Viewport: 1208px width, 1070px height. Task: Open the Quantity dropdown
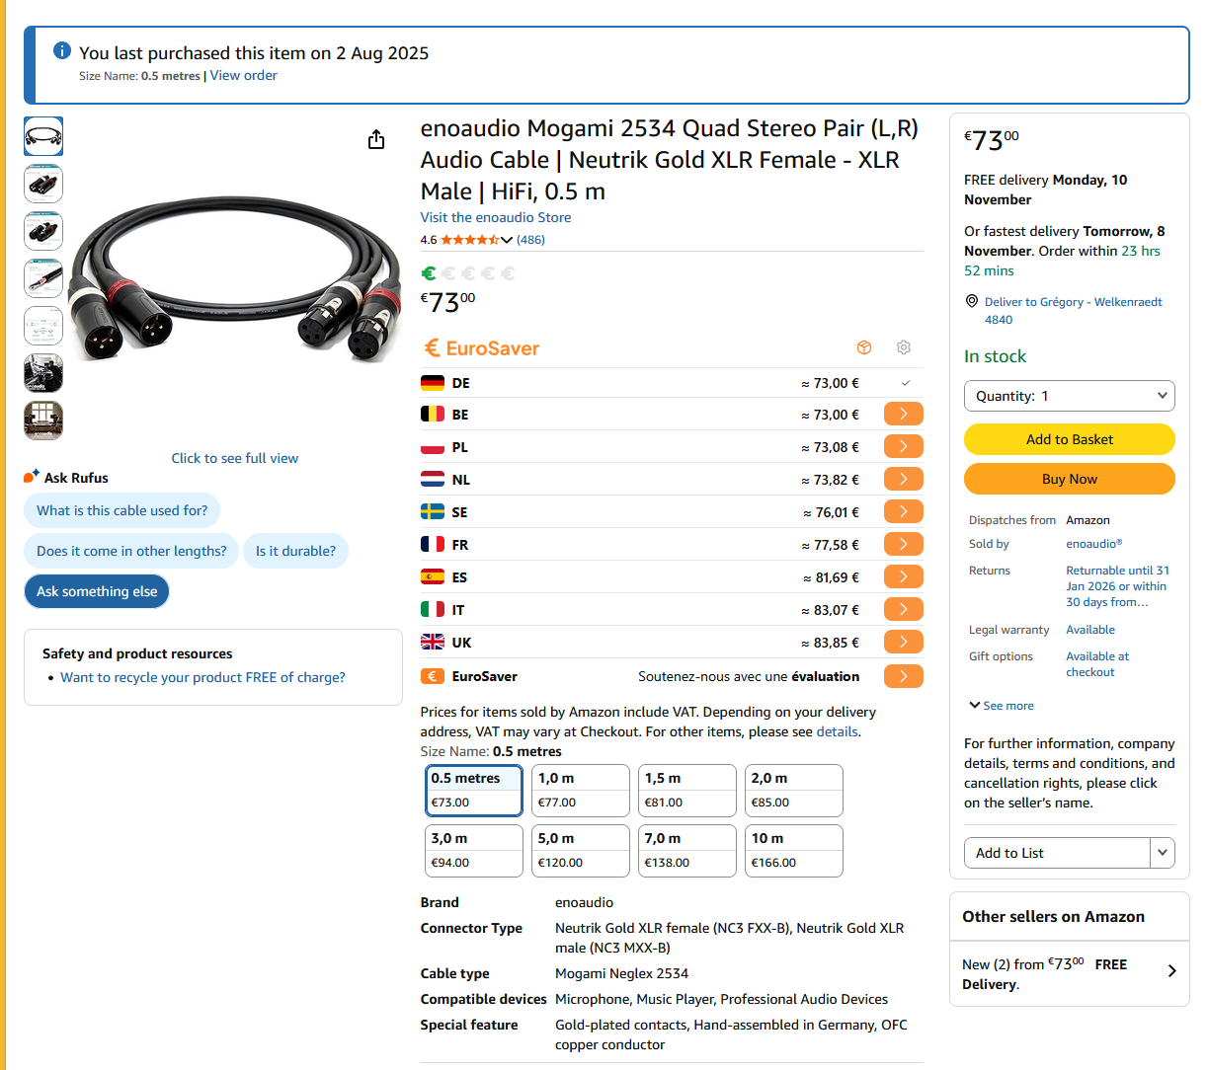tap(1069, 396)
